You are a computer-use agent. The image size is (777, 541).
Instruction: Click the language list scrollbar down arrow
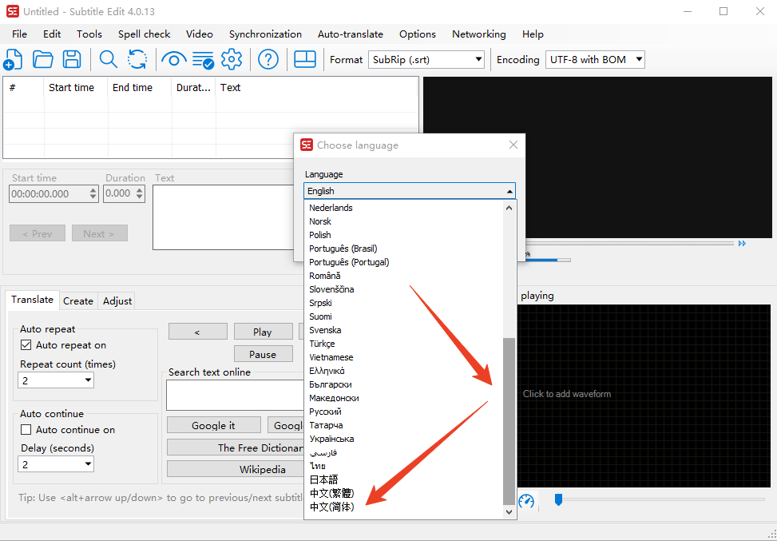[x=509, y=512]
